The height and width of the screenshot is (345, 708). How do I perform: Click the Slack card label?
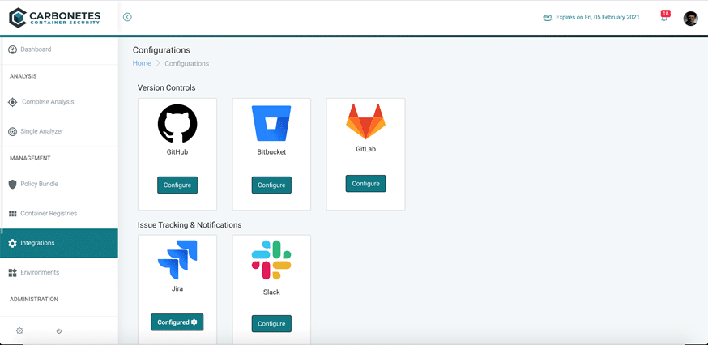tap(271, 292)
